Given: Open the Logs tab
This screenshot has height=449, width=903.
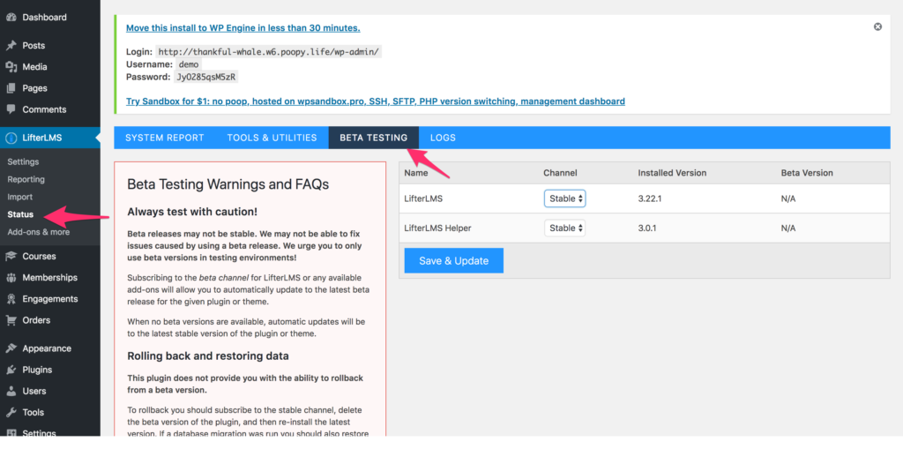Looking at the screenshot, I should click(443, 138).
